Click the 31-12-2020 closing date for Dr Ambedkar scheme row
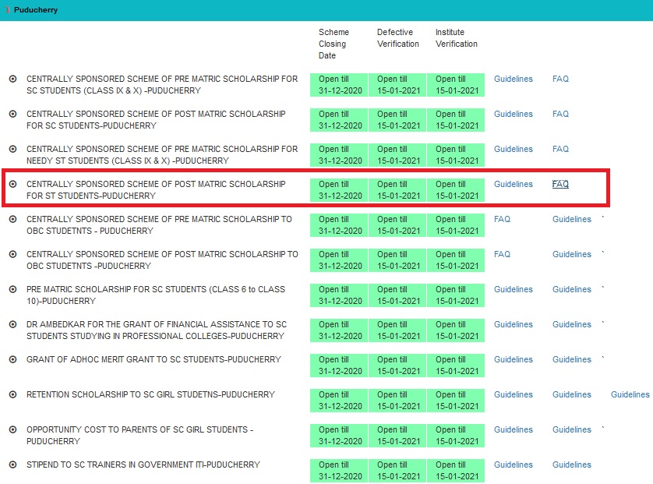Screen dimensions: 653x484 click(x=341, y=336)
